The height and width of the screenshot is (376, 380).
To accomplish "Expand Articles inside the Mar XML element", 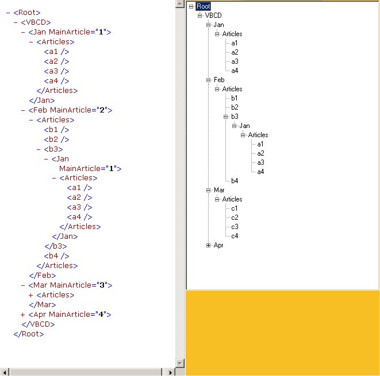I will coord(31,295).
